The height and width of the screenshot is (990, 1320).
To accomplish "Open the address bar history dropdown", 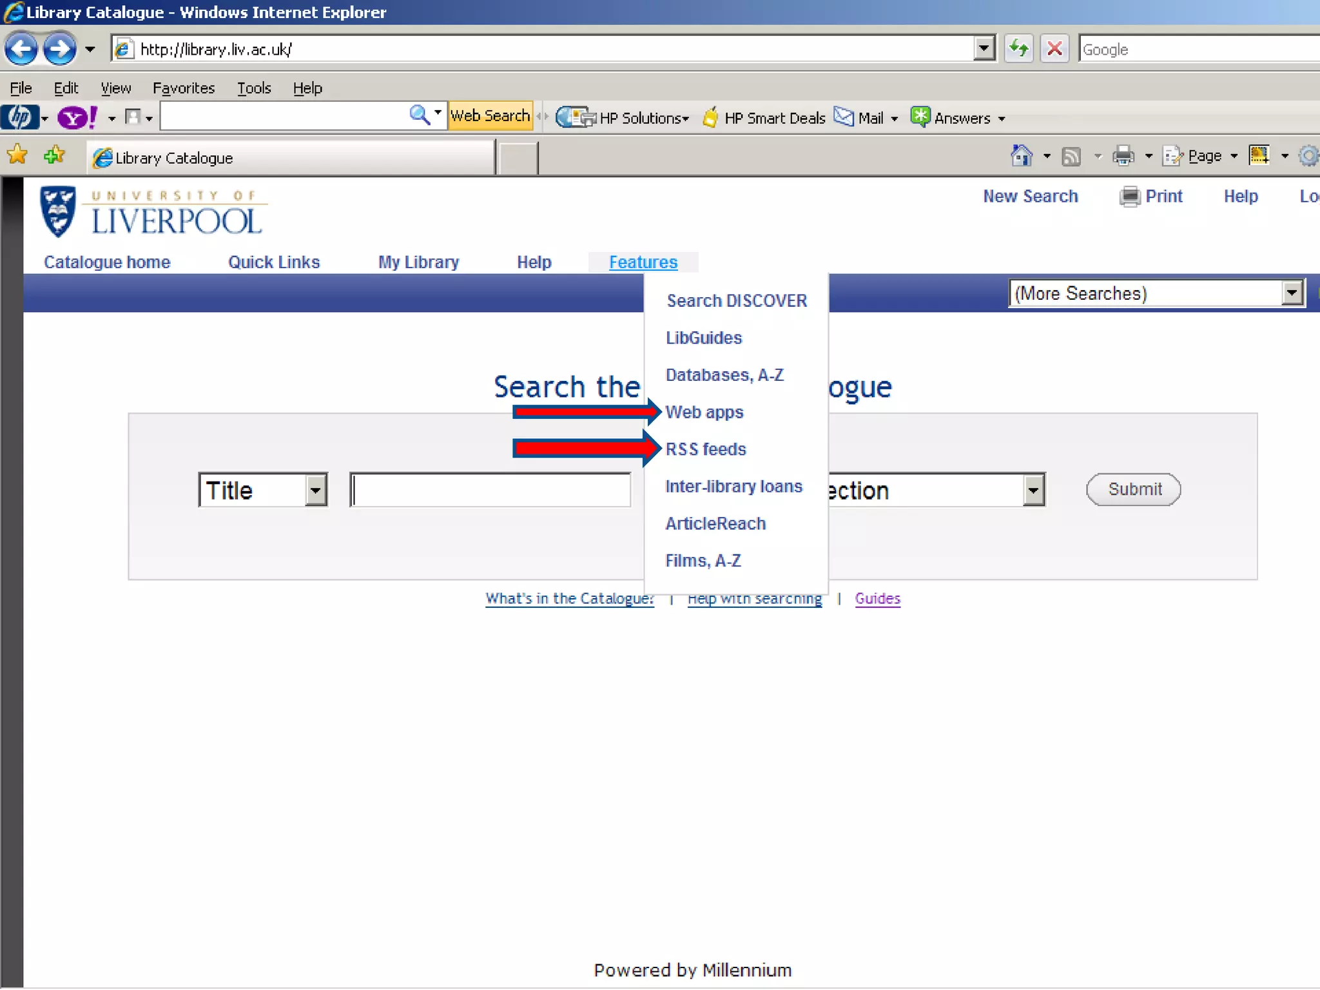I will click(984, 49).
